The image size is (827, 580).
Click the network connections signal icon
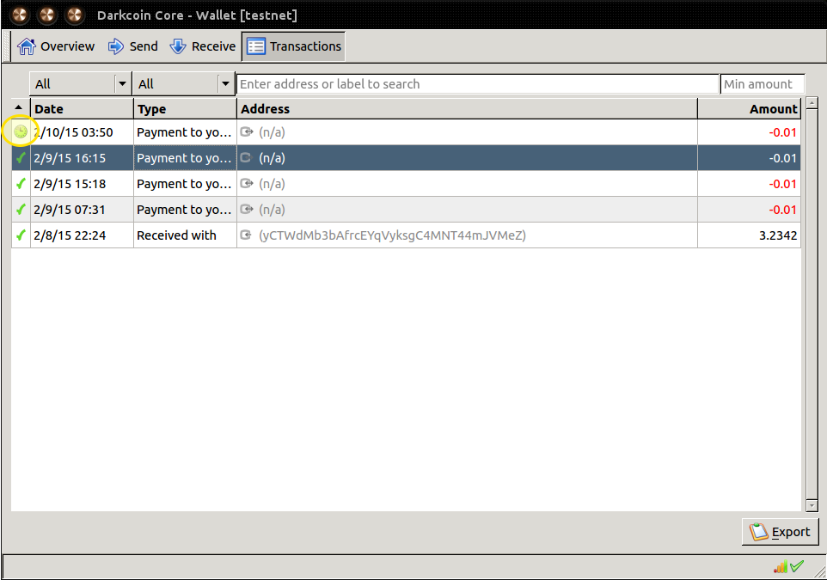[781, 567]
